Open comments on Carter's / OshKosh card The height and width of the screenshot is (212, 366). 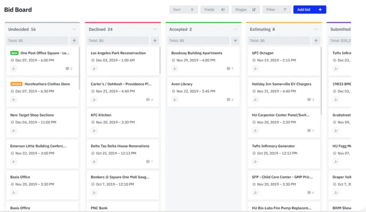coord(149,100)
